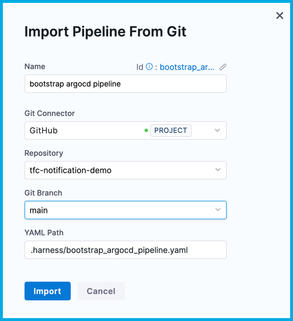
Task: Open the bootstrap_ar... Id link
Action: coord(187,67)
